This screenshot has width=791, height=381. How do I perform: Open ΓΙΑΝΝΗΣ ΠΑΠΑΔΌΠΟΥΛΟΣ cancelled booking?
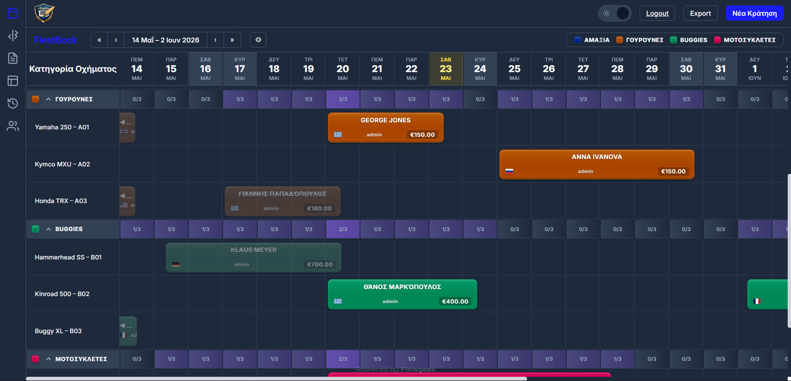282,201
